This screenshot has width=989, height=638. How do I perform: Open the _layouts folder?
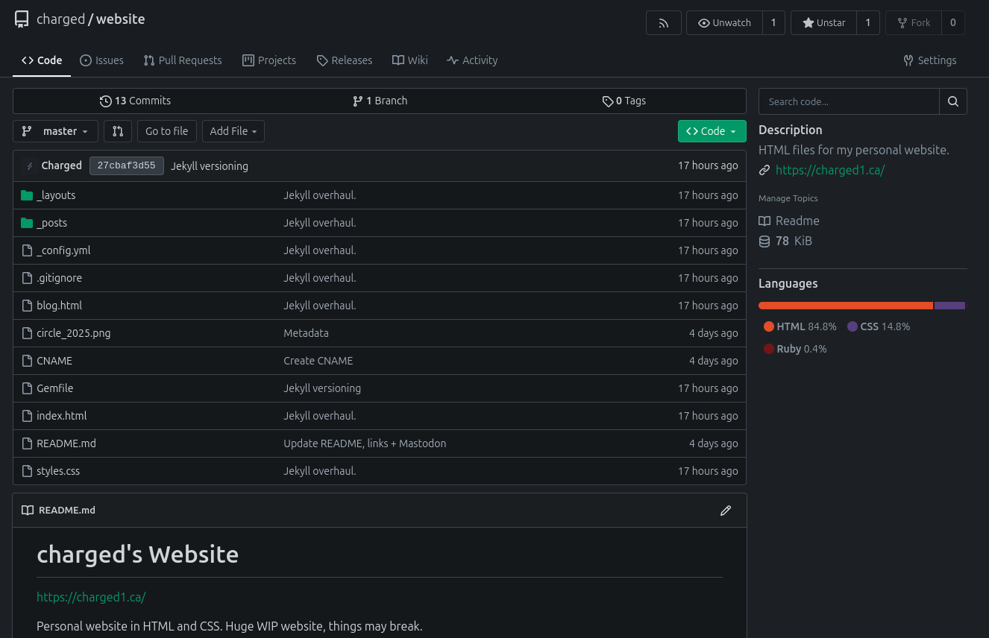(57, 195)
